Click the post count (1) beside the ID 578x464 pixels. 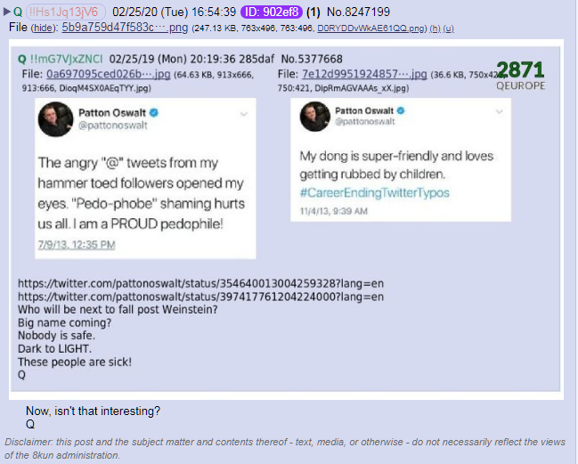(313, 12)
